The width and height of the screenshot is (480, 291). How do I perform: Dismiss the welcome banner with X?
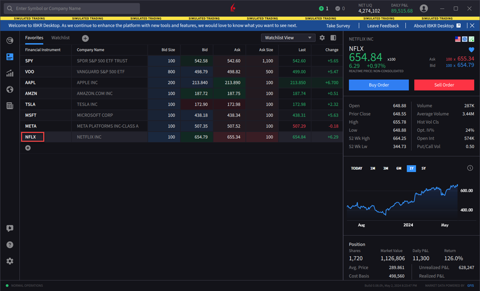click(472, 26)
